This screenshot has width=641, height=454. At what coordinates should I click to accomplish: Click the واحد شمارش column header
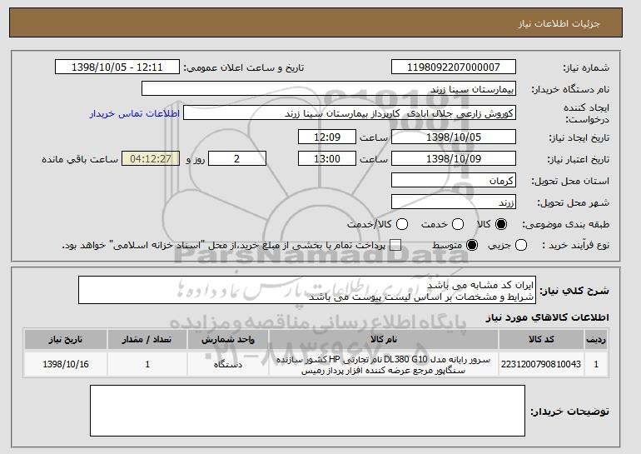228,340
